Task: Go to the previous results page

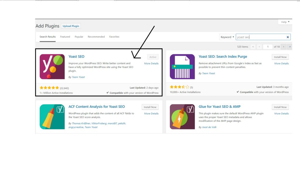Action: [259, 47]
